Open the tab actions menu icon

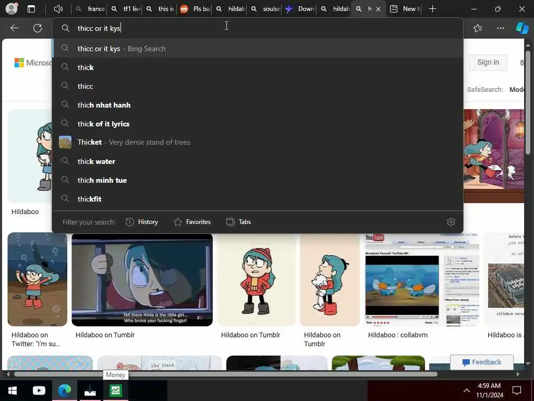click(31, 9)
